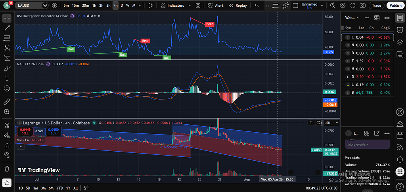Toggle auto-fit pane icon beside USD
406x192 pixels.
pyautogui.click(x=318, y=123)
